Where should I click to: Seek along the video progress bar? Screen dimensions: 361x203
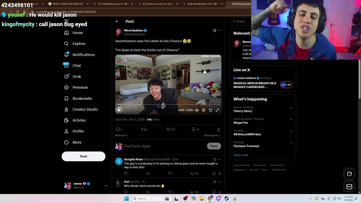click(x=168, y=105)
